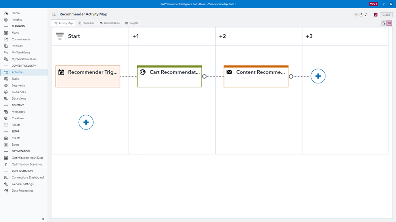Viewport: 396px width, 222px height.
Task: Select the Cart Recommendation task node
Action: [x=169, y=76]
